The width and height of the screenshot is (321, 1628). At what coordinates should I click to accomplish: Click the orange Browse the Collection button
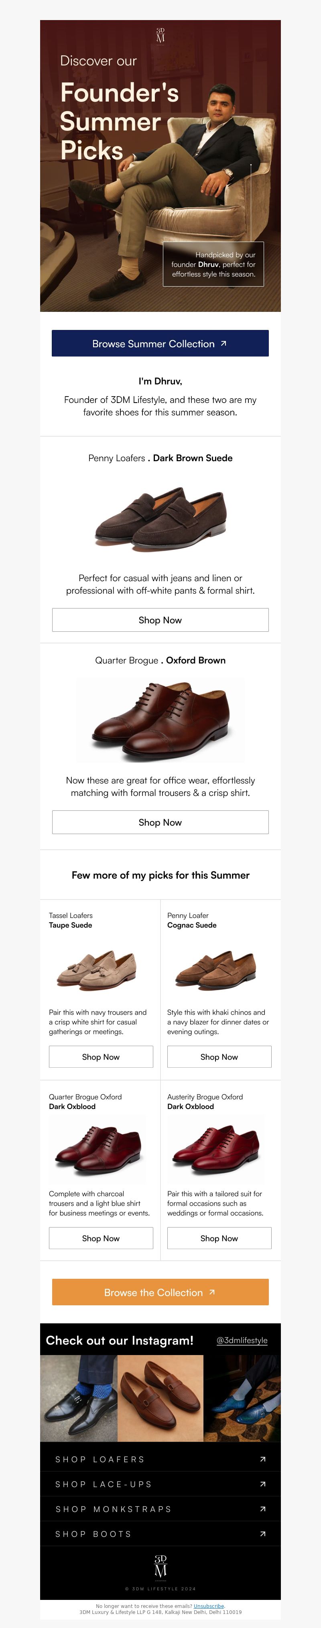[x=160, y=1292]
